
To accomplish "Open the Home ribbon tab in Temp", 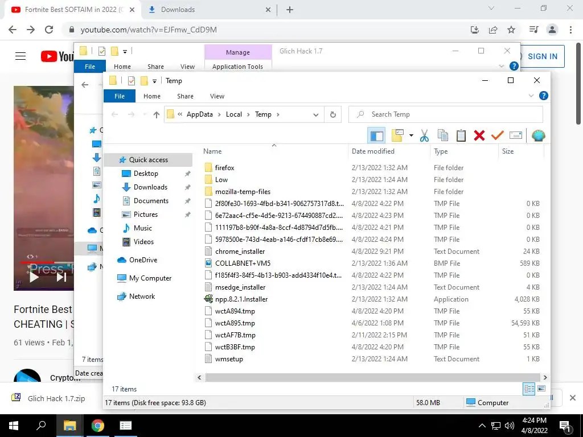I will click(151, 96).
